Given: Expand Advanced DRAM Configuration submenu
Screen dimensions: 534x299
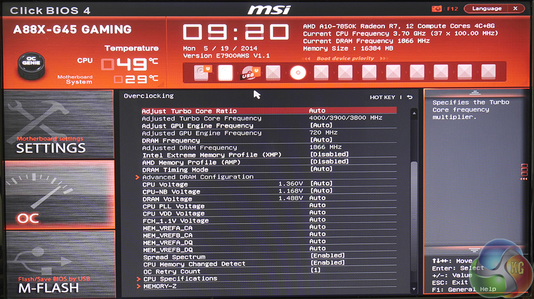Looking at the screenshot, I should pyautogui.click(x=198, y=177).
